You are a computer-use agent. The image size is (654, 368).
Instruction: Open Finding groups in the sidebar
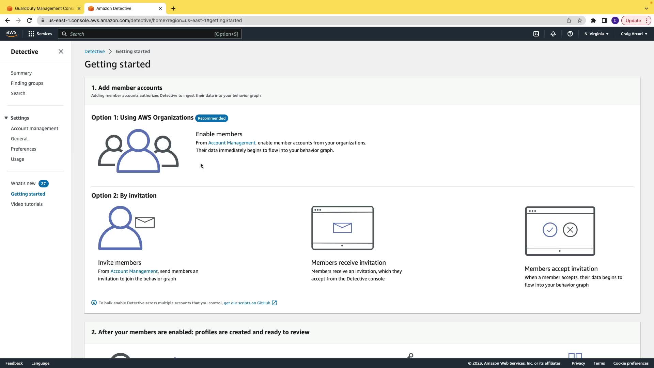point(27,83)
